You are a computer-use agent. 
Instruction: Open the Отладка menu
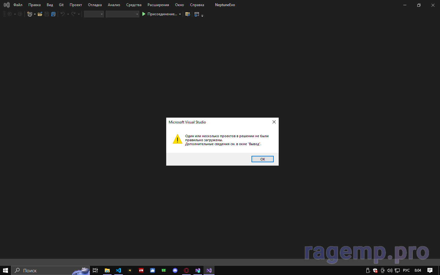click(95, 5)
